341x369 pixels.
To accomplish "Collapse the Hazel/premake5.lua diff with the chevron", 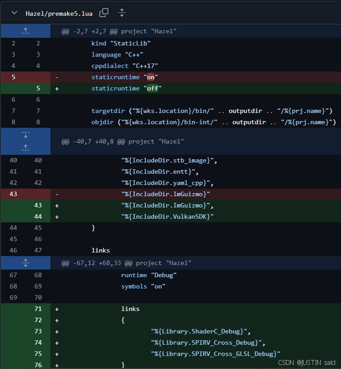I will pyautogui.click(x=14, y=13).
